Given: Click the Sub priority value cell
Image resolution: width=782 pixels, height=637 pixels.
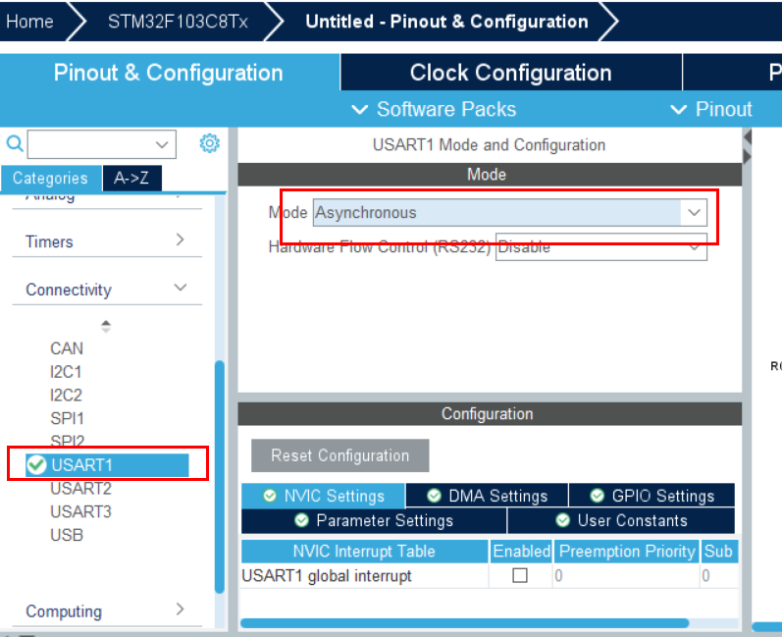Looking at the screenshot, I should tap(719, 575).
